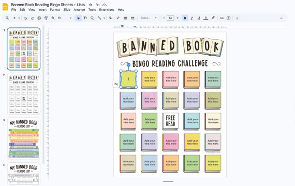Collapse the menus with chevron up
295x186 pixels.
click(x=282, y=18)
